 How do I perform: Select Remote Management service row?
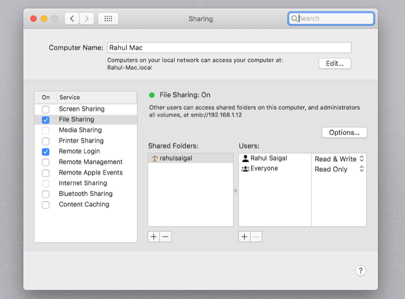click(x=86, y=162)
